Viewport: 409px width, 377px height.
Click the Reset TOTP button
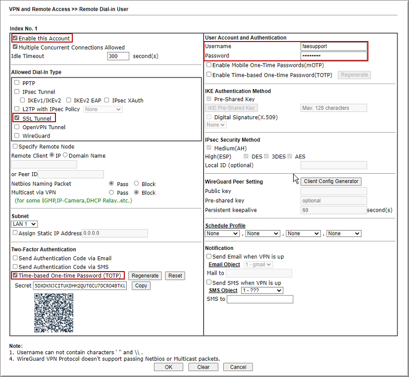(x=175, y=276)
